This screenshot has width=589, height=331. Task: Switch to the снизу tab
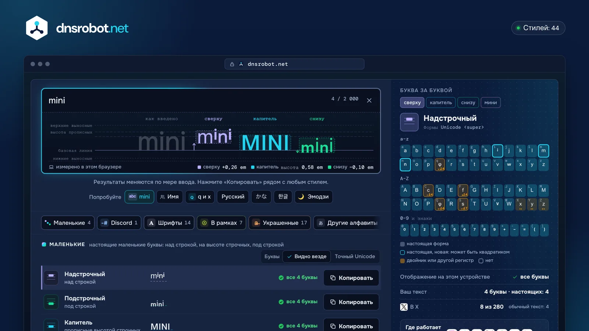point(468,103)
